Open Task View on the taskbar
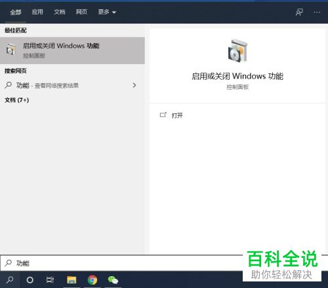328x288 pixels. pyautogui.click(x=50, y=279)
